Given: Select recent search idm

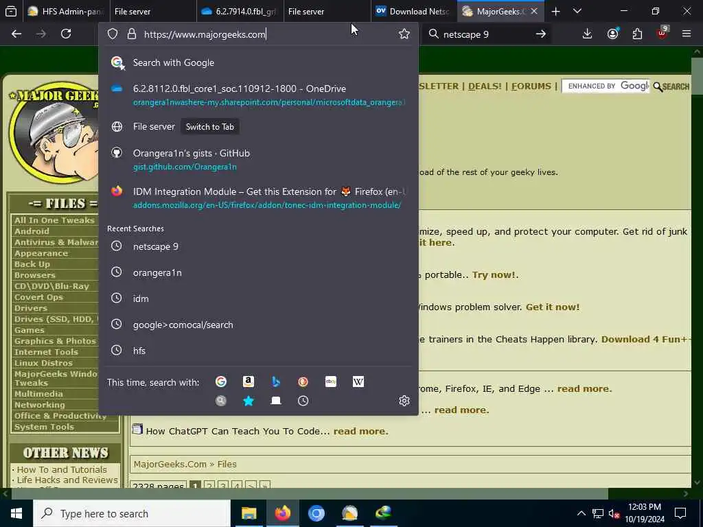Looking at the screenshot, I should (x=258, y=298).
